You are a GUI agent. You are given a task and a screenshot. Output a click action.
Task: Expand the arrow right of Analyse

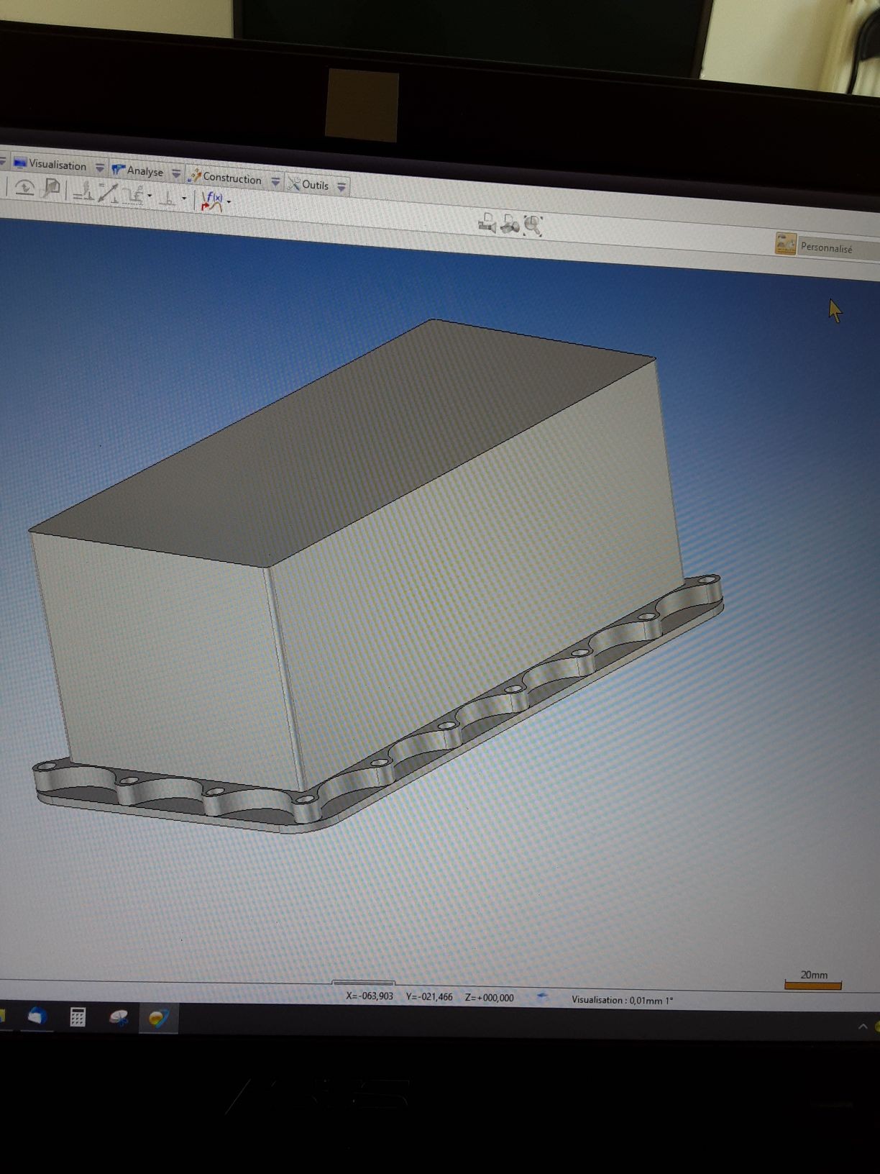(x=176, y=173)
